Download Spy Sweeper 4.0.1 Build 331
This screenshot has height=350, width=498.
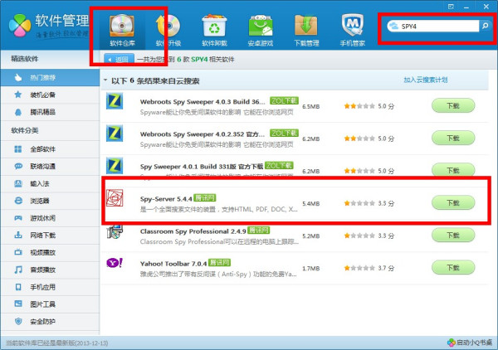[453, 170]
